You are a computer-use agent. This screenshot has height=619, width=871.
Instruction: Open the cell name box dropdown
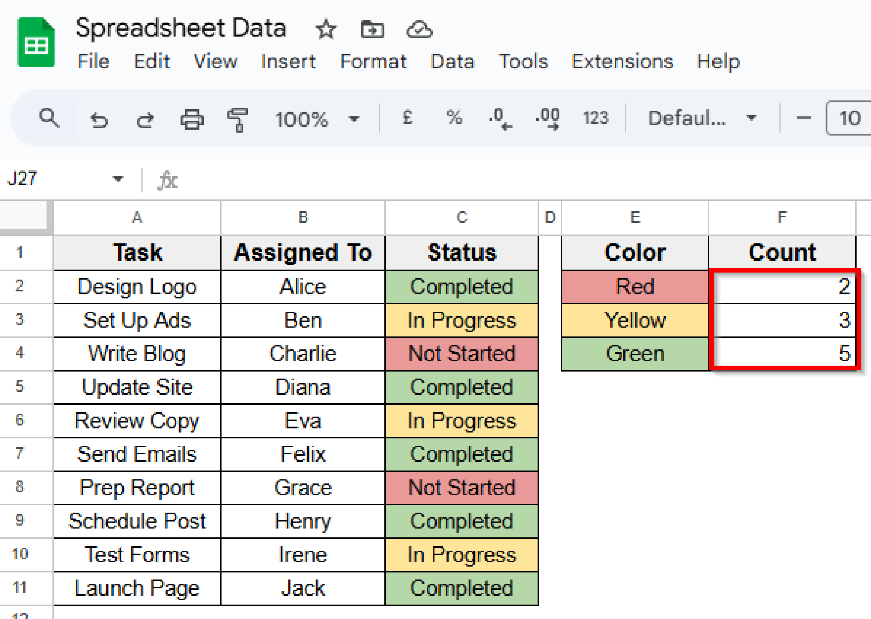pyautogui.click(x=118, y=179)
